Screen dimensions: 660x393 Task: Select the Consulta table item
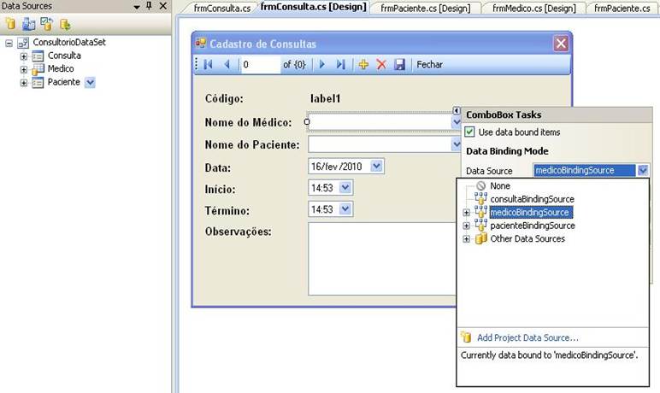(x=64, y=56)
